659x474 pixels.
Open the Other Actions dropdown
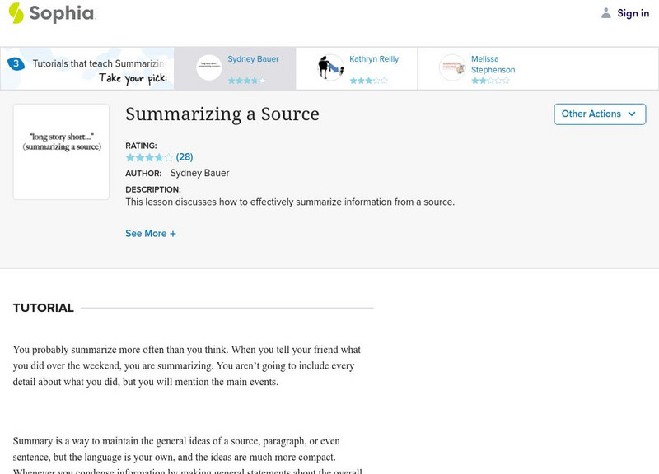[599, 114]
